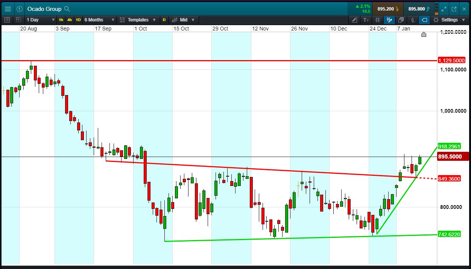Toggle the price label tag icon
The width and height of the screenshot is (471, 269).
[x=424, y=20]
